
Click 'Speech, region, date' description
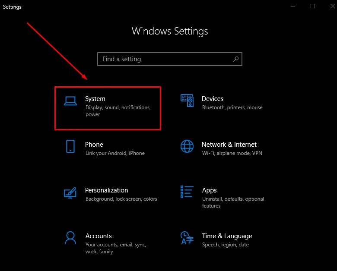click(225, 245)
